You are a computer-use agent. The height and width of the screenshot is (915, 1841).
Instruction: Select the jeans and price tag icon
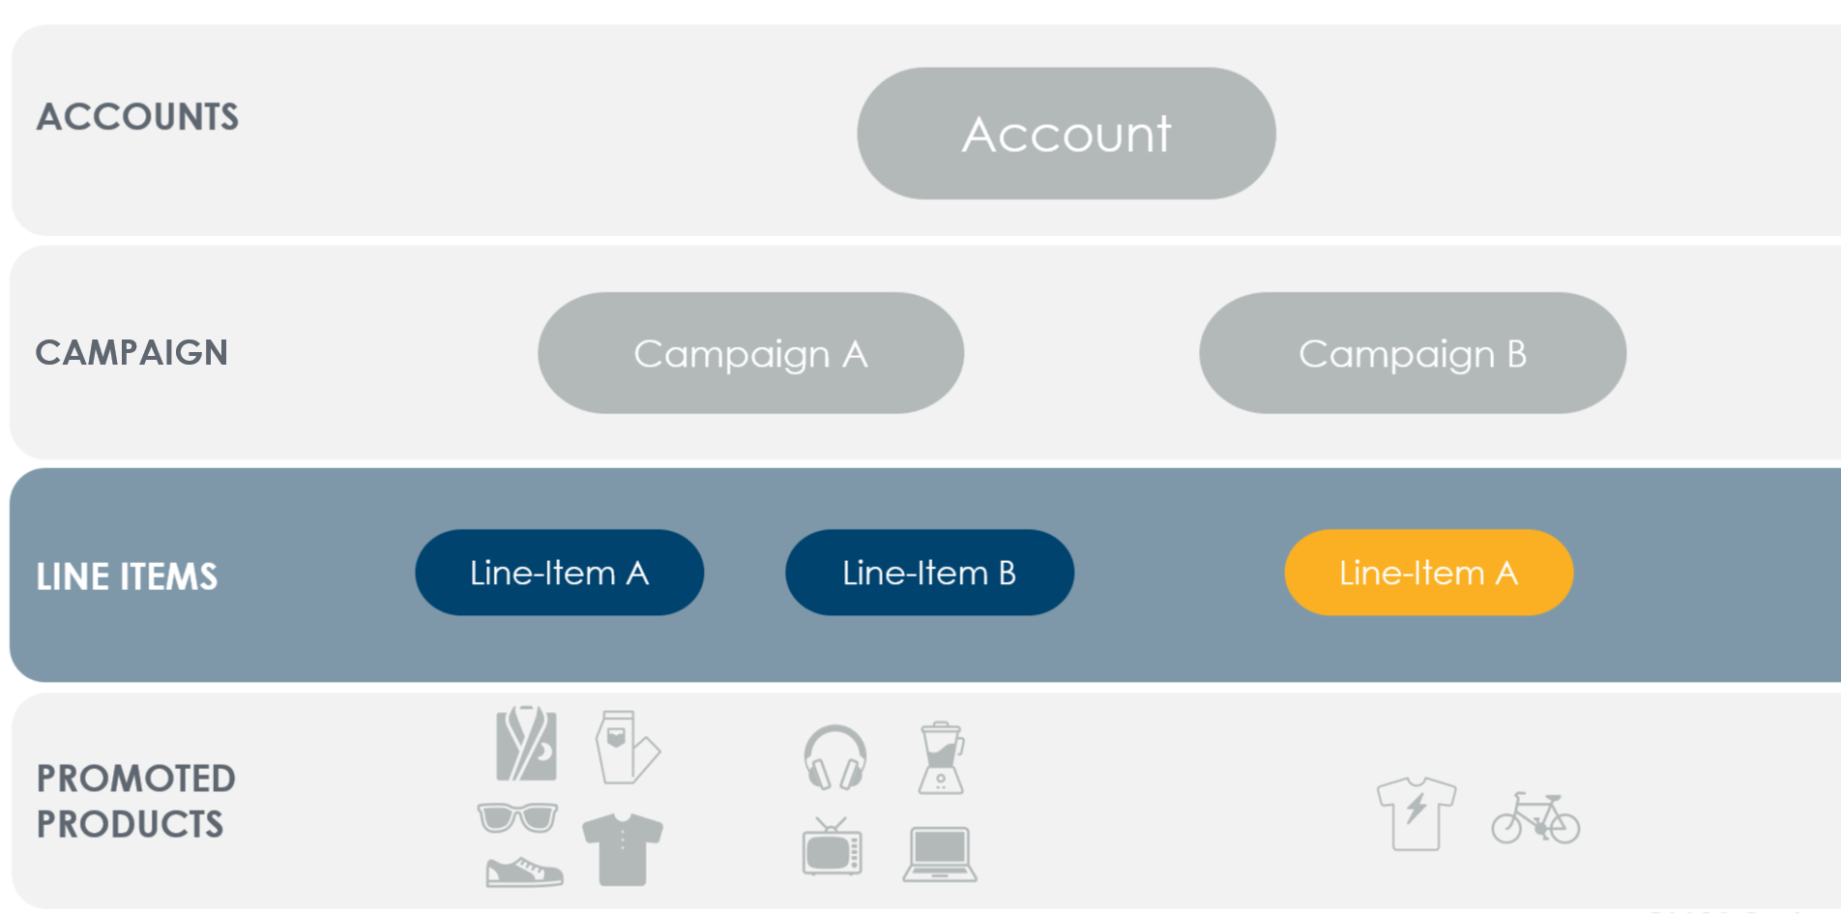(x=628, y=747)
